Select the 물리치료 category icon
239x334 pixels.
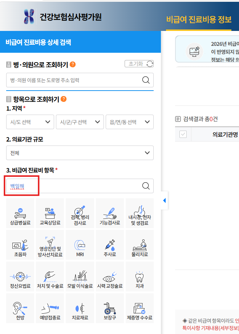(140, 245)
